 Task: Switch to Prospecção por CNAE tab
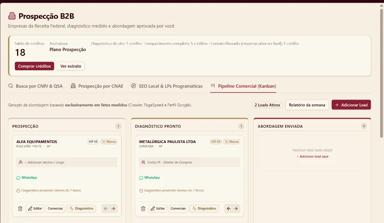(97, 86)
